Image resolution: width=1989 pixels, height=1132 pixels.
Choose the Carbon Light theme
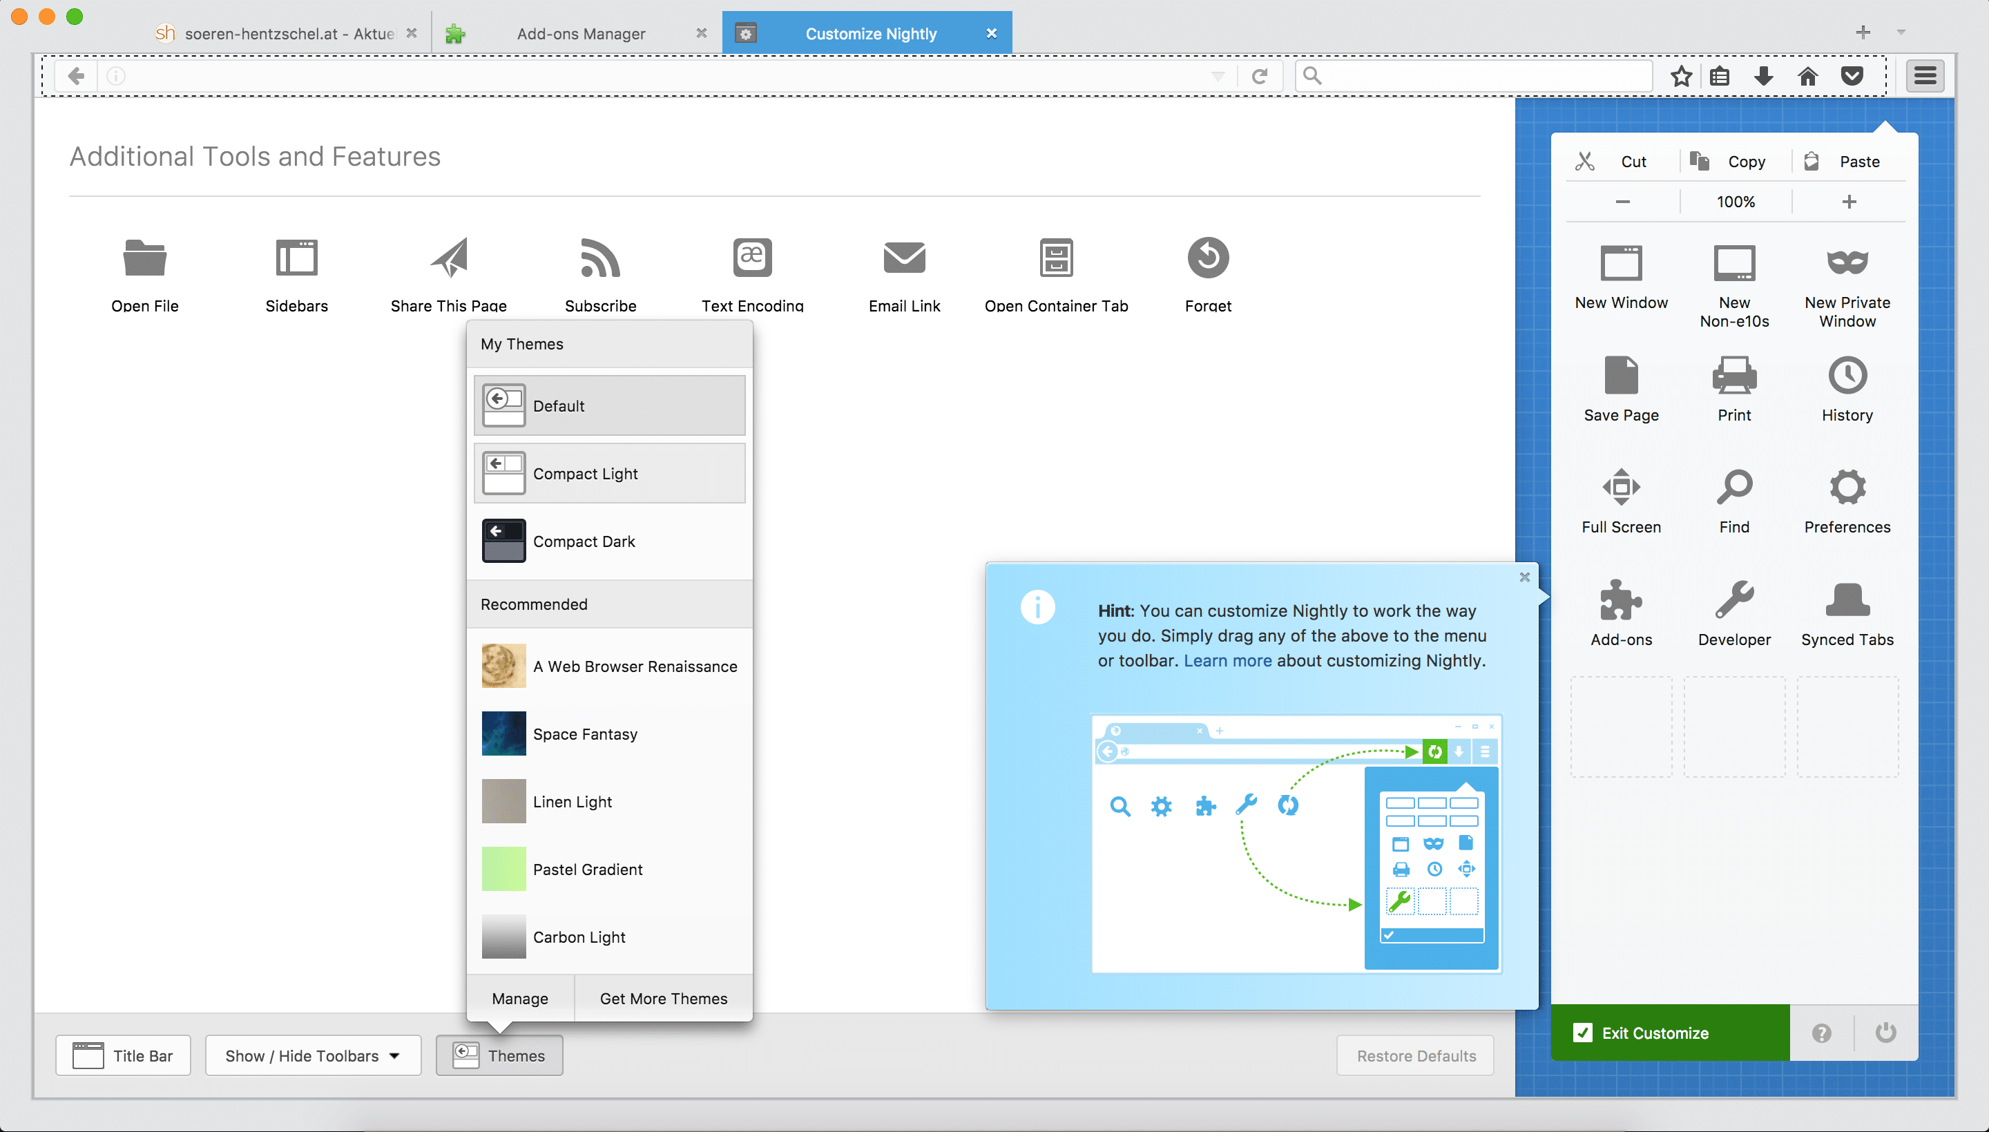pyautogui.click(x=609, y=937)
